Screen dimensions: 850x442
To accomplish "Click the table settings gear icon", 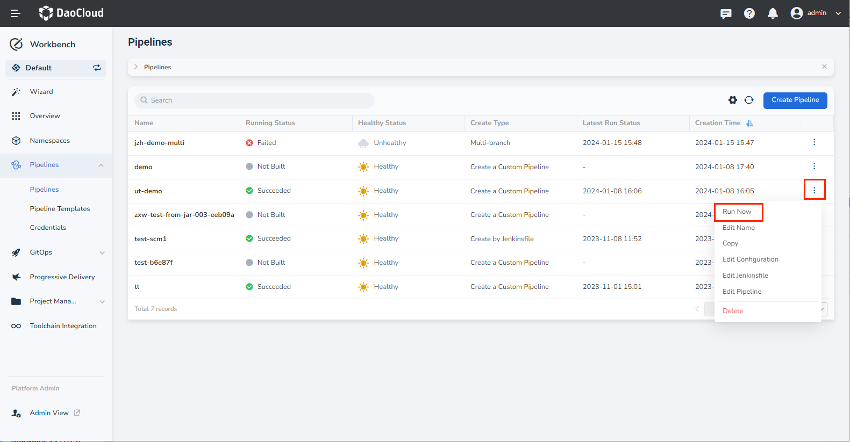I will (732, 100).
